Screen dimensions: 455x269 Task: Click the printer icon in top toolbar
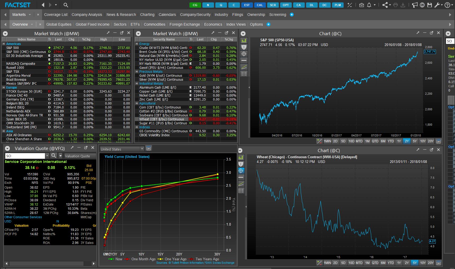[395, 5]
